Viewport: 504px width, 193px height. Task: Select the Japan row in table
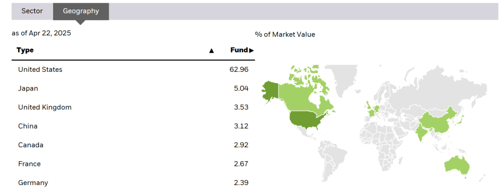(x=133, y=88)
